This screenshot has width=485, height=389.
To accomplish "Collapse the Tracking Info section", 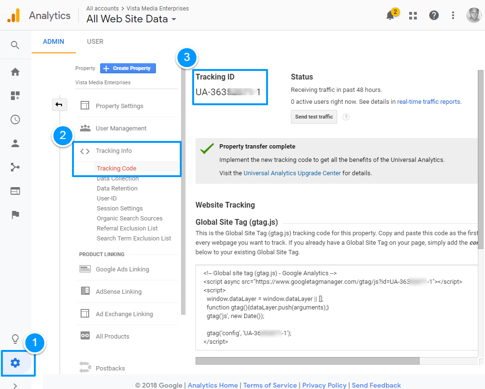I will tap(114, 151).
